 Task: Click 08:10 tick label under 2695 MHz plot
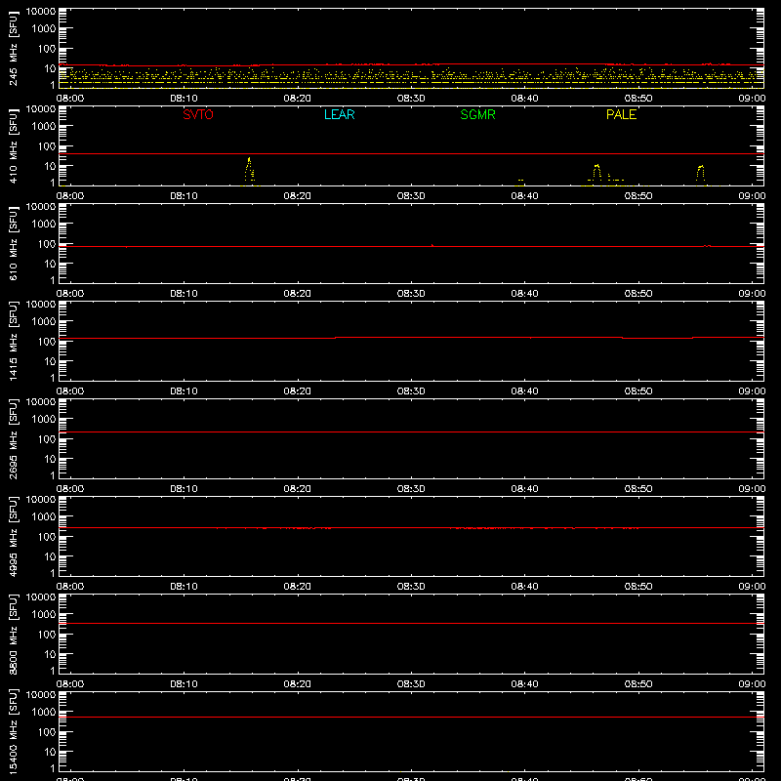pyautogui.click(x=184, y=489)
